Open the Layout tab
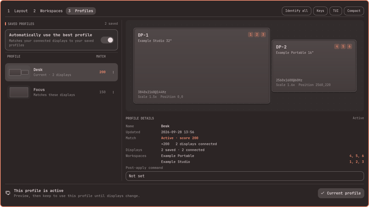Screen dimensions: 369x207 18,11
